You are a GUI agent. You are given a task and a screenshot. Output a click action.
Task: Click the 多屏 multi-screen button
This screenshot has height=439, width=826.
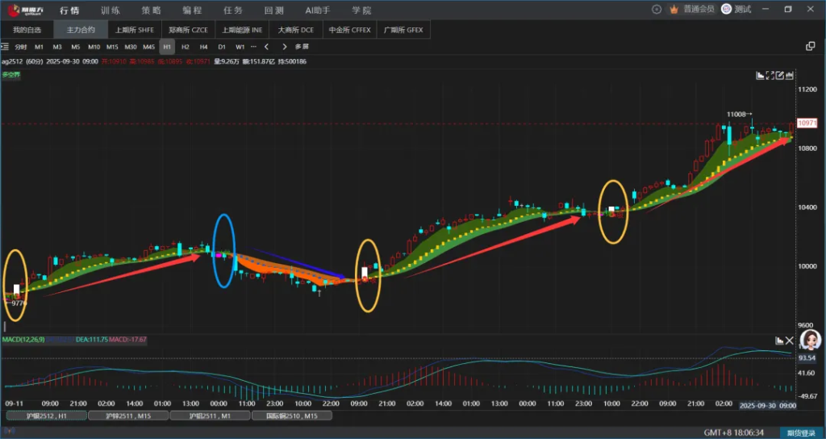[302, 47]
